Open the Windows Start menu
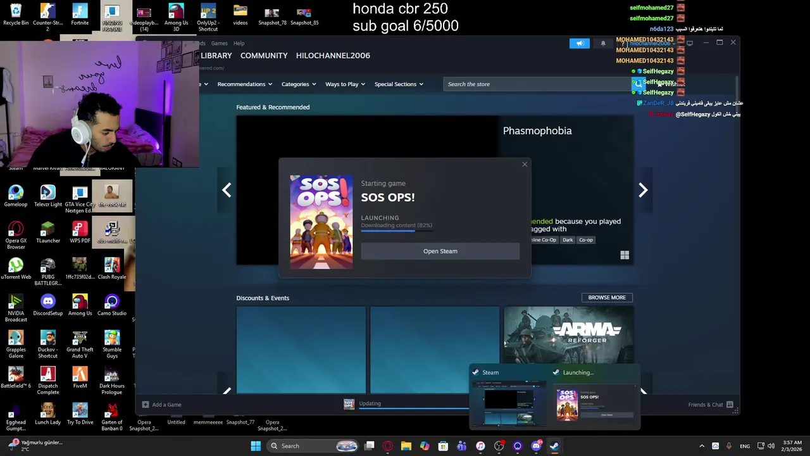This screenshot has width=810, height=456. [256, 446]
